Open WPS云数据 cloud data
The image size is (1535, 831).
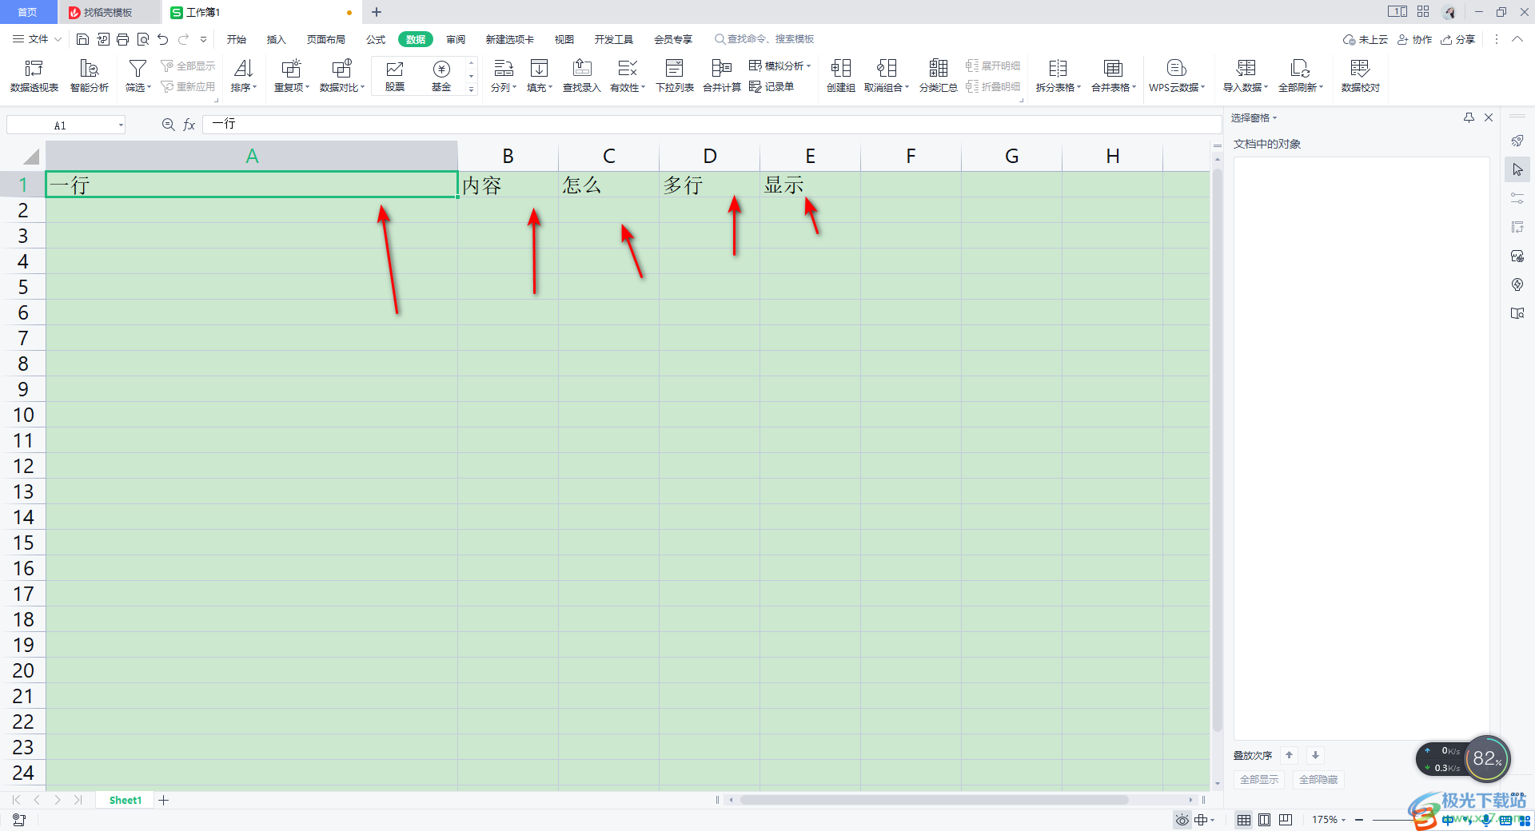(1177, 76)
